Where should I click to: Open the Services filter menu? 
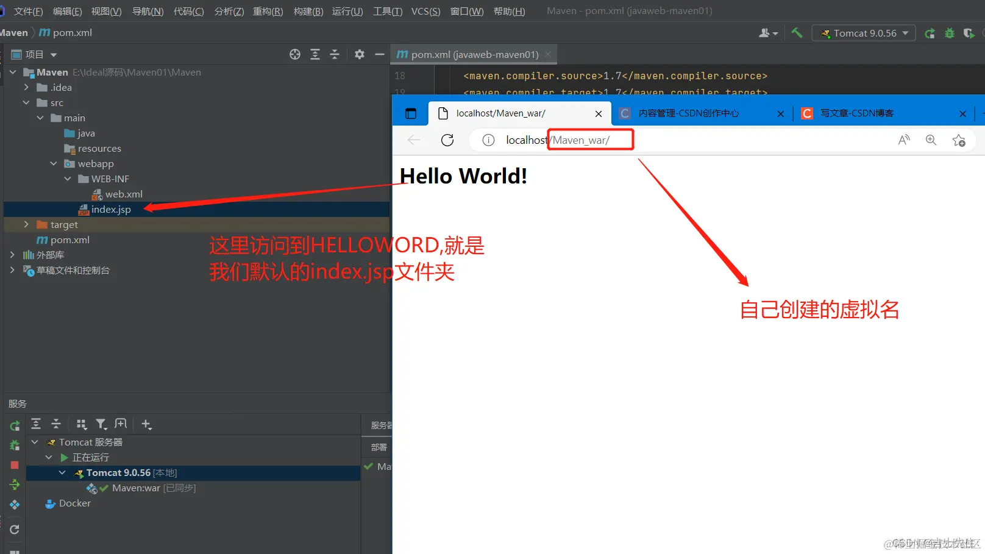click(x=101, y=424)
